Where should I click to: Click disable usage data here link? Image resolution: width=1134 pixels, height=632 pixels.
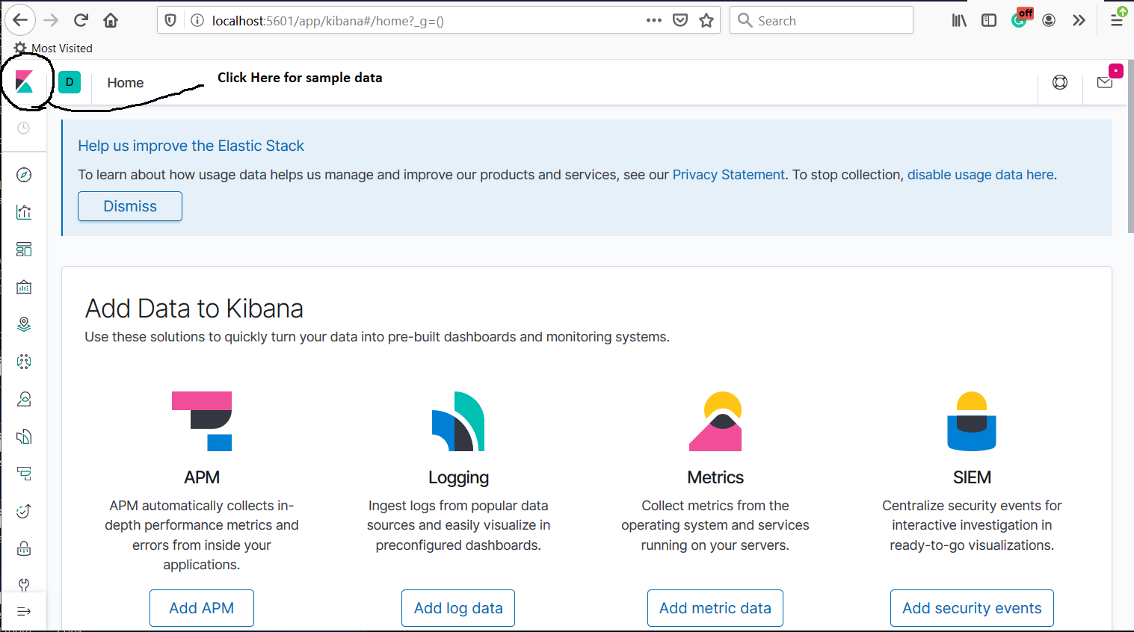tap(981, 175)
